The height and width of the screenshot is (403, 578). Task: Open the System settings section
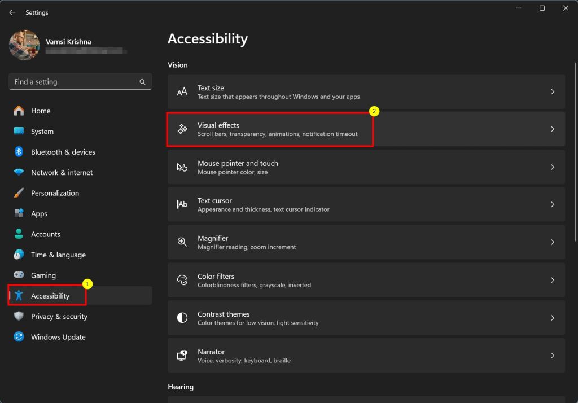pyautogui.click(x=42, y=132)
